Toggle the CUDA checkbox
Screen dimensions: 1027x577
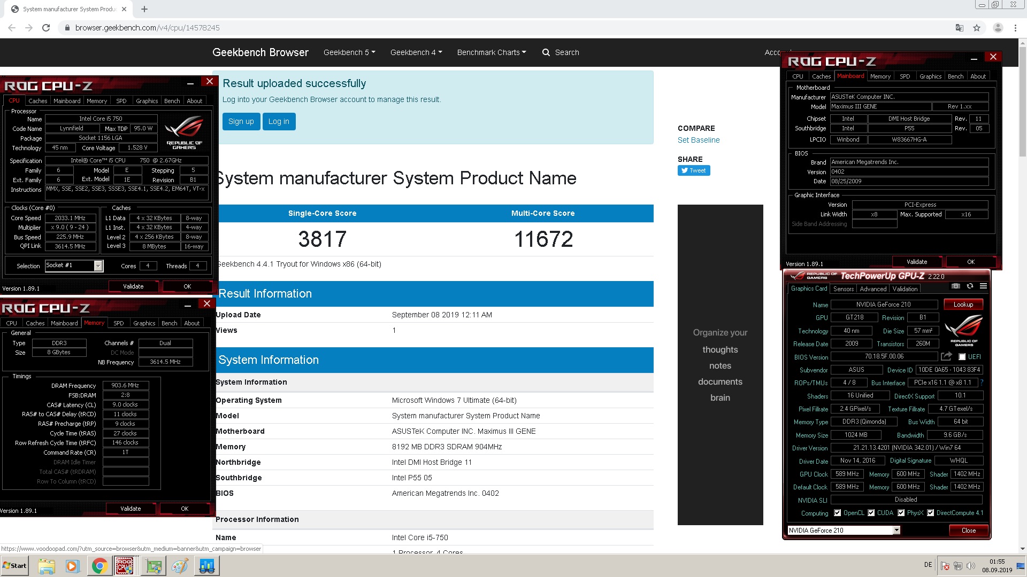click(x=871, y=513)
